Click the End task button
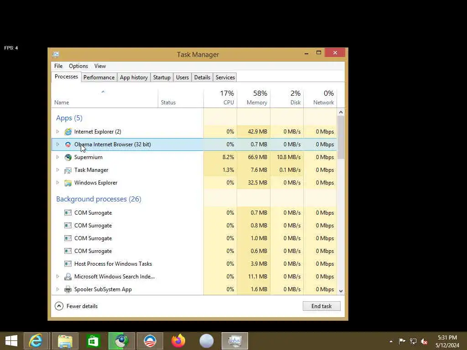Viewport: 467px width, 350px height. (322, 306)
